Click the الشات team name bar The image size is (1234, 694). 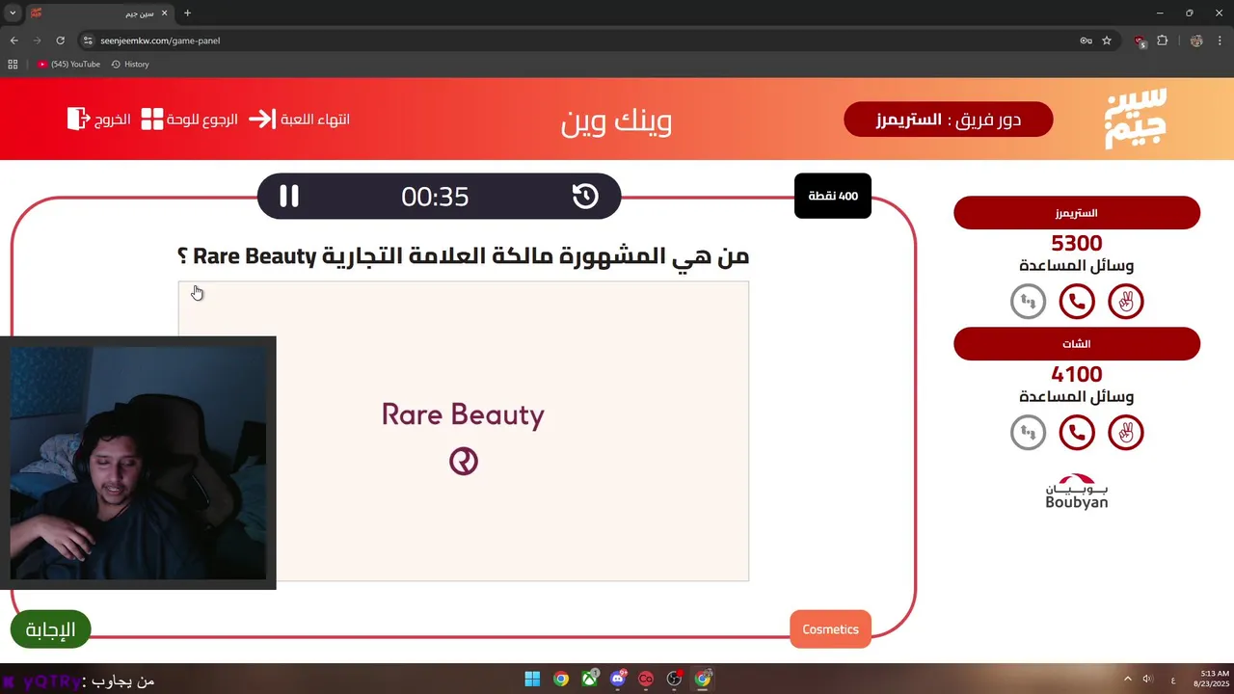(x=1077, y=344)
